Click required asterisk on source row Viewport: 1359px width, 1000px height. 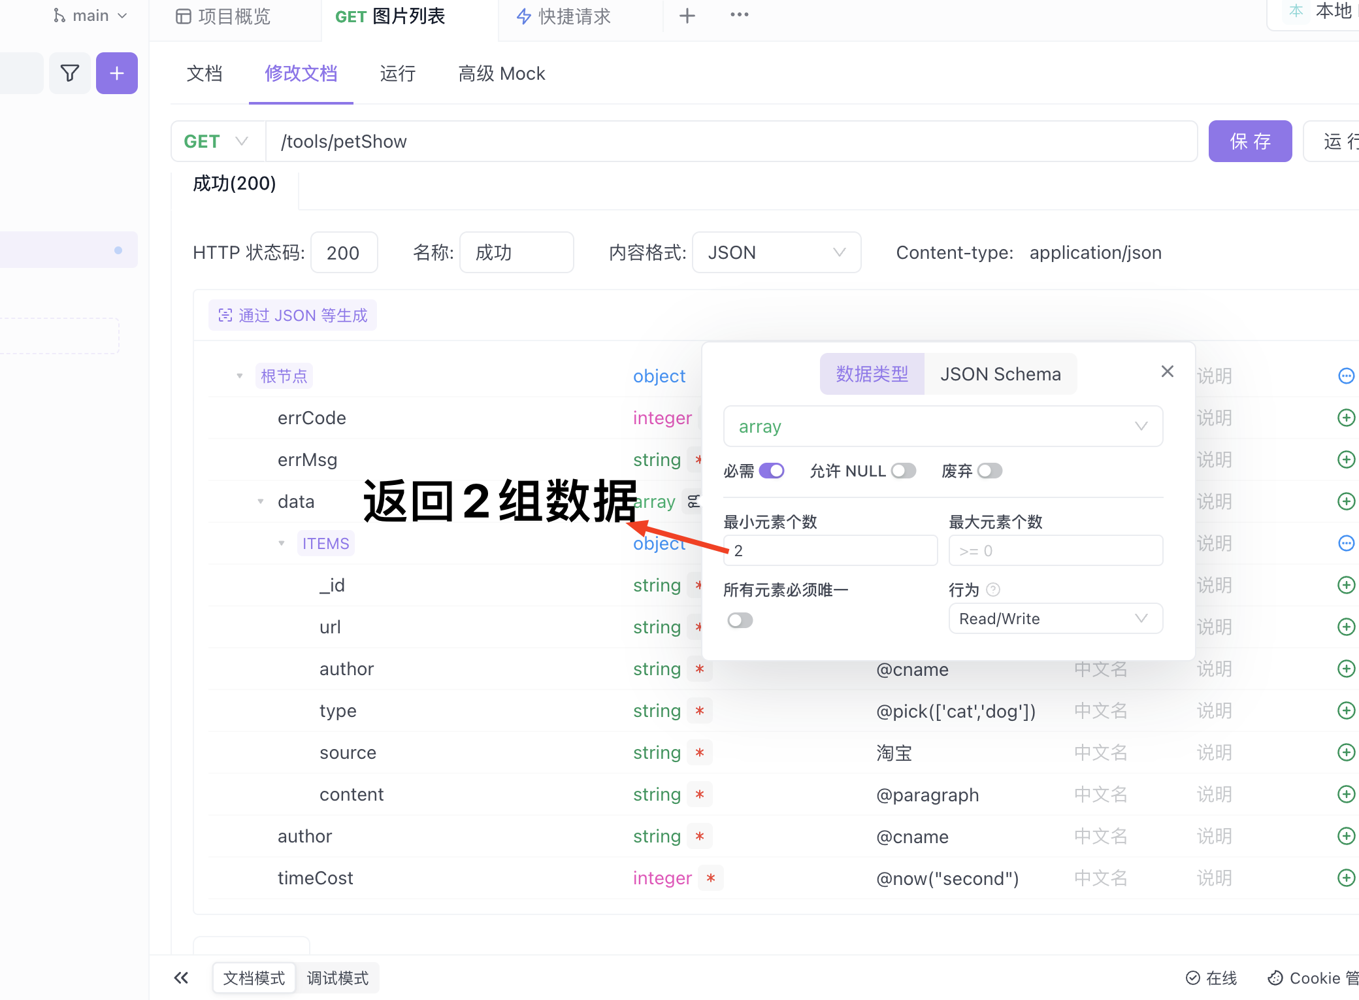pos(700,752)
